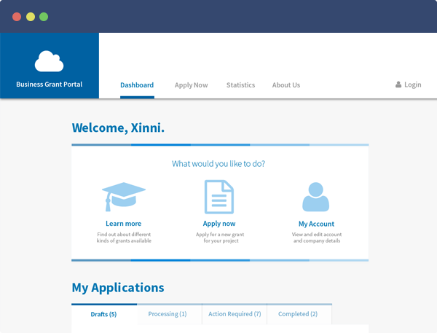The image size is (437, 333).
Task: Navigate to the About Us page
Action: 286,85
